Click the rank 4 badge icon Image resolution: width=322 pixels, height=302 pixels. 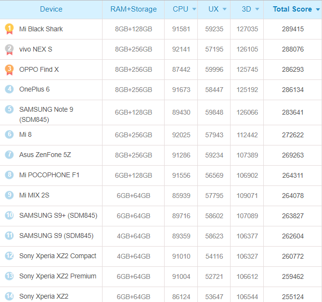[x=9, y=89]
